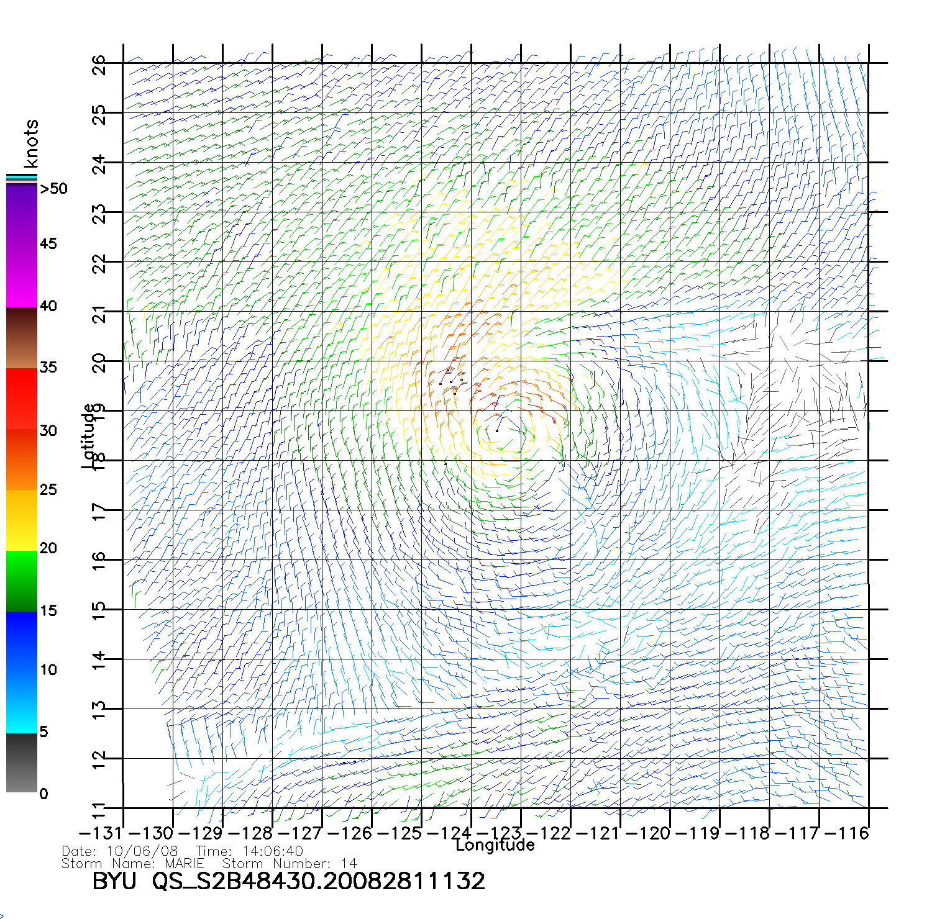Screen dimensions: 932x919
Task: Click the ">50" legend value label
Action: point(53,189)
